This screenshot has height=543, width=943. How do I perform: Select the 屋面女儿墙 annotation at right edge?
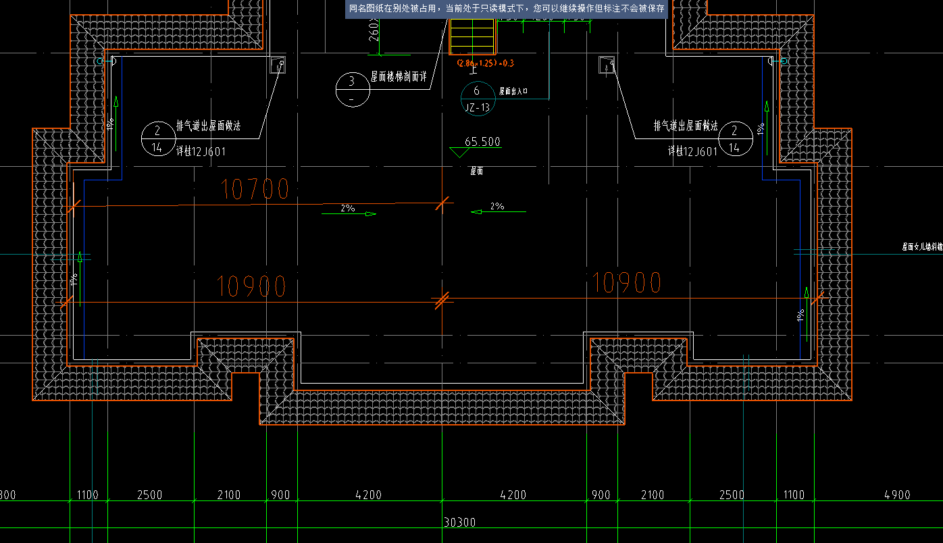922,247
